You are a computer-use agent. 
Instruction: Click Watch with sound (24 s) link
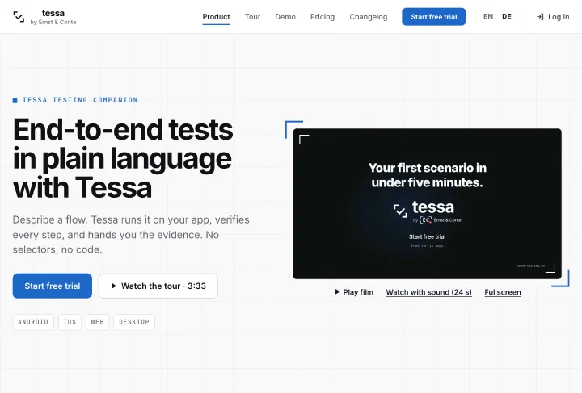428,292
